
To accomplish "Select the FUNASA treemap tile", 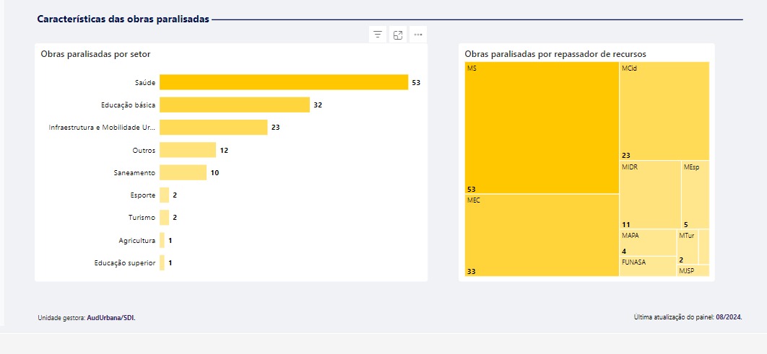I will tap(647, 266).
